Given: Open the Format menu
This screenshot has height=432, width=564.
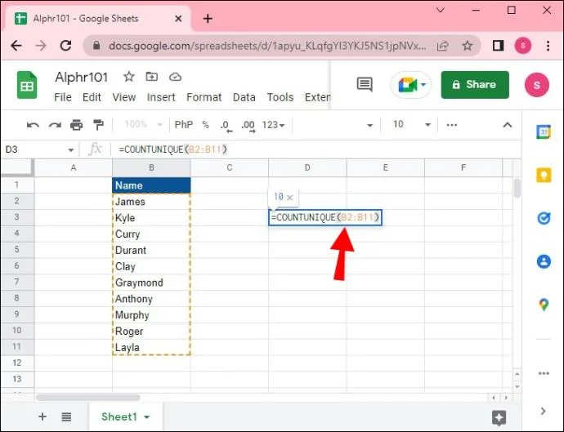Looking at the screenshot, I should point(204,97).
